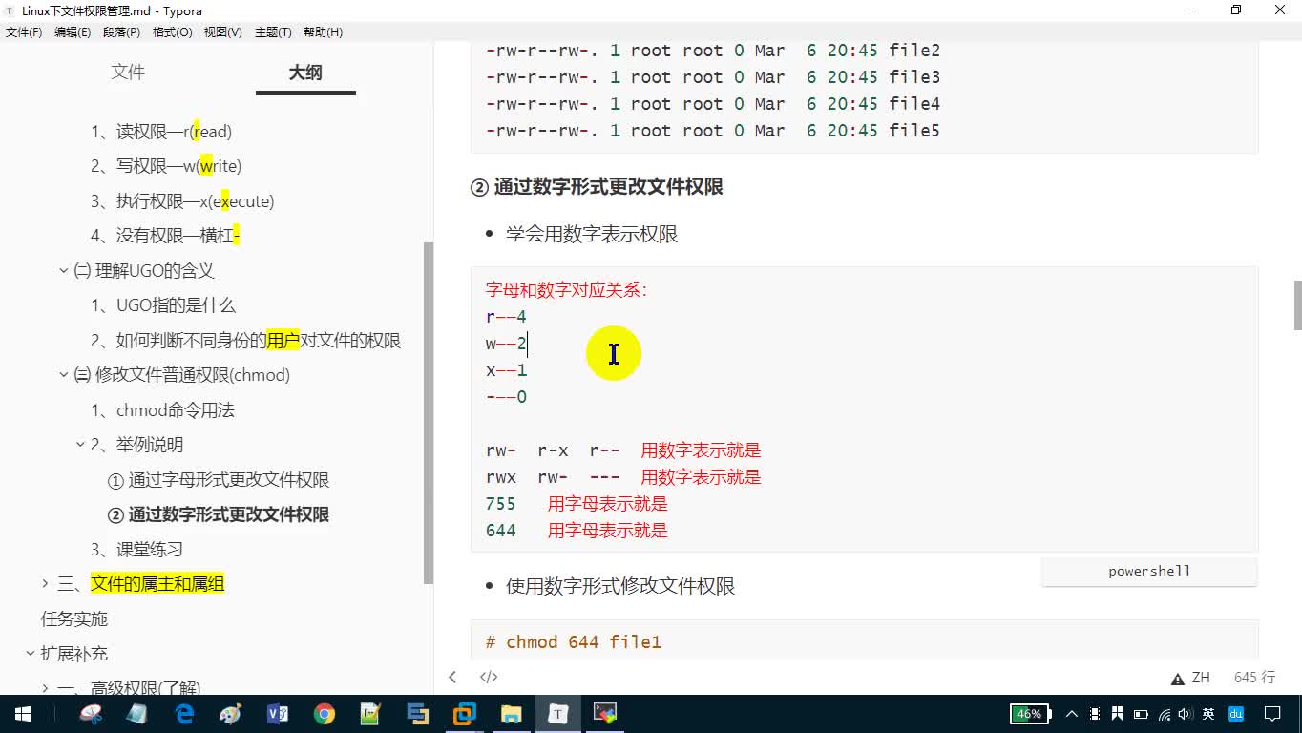Image resolution: width=1302 pixels, height=733 pixels.
Task: Change the spell check language ZH
Action: [1201, 678]
